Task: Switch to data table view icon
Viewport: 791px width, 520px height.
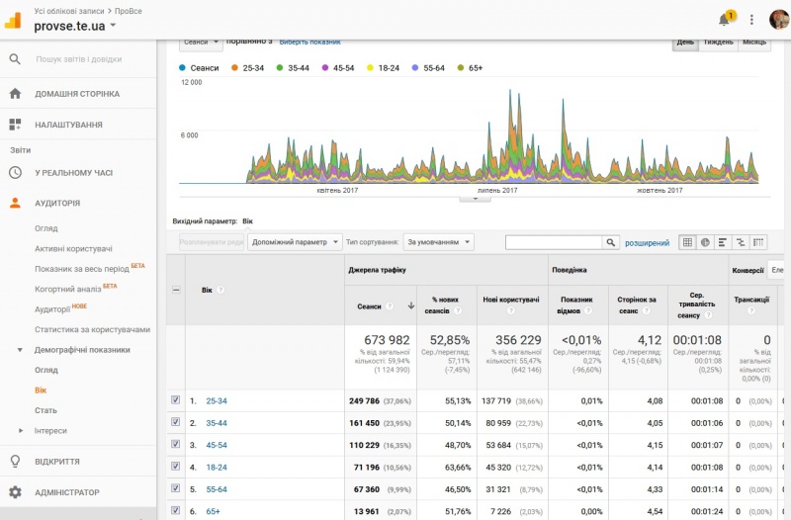Action: [x=687, y=242]
